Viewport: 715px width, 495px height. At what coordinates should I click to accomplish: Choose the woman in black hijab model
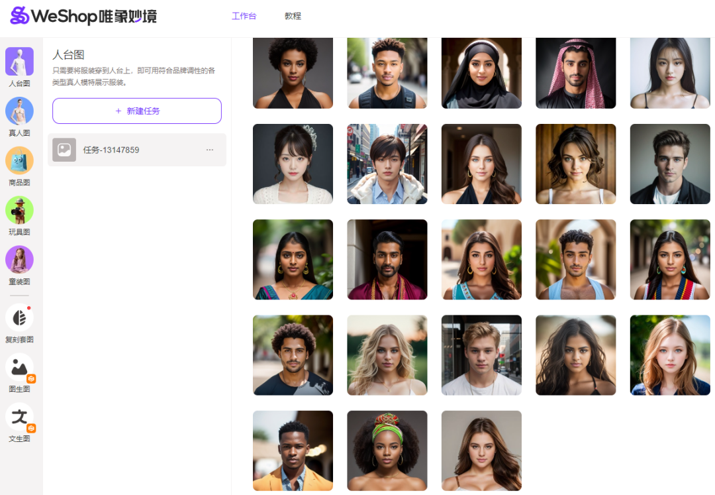(x=481, y=73)
